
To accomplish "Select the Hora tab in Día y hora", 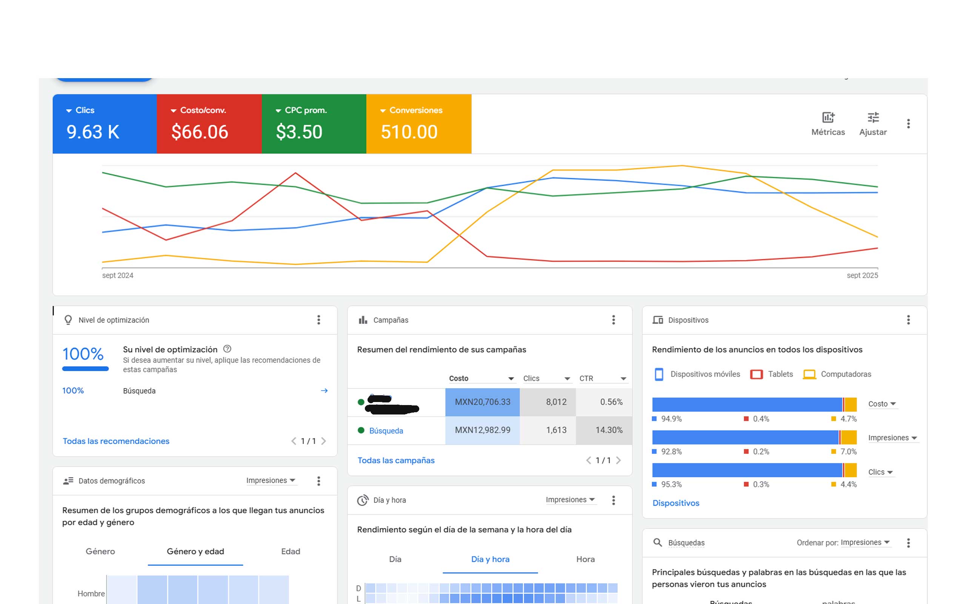I will 585,560.
